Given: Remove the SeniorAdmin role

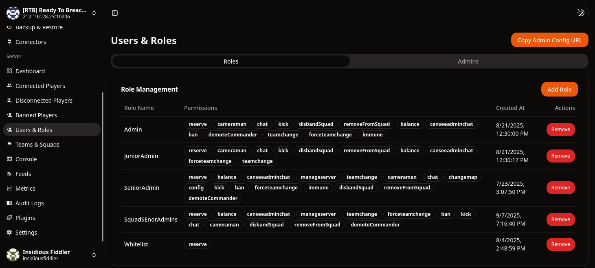Looking at the screenshot, I should pyautogui.click(x=560, y=188).
